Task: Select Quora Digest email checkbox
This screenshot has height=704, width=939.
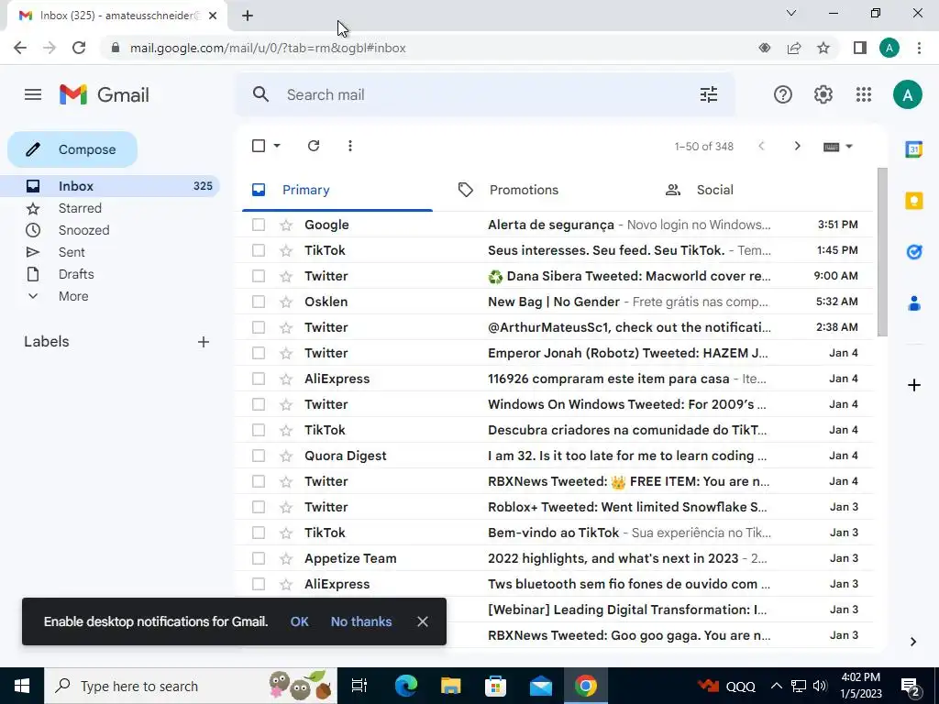Action: 259,456
